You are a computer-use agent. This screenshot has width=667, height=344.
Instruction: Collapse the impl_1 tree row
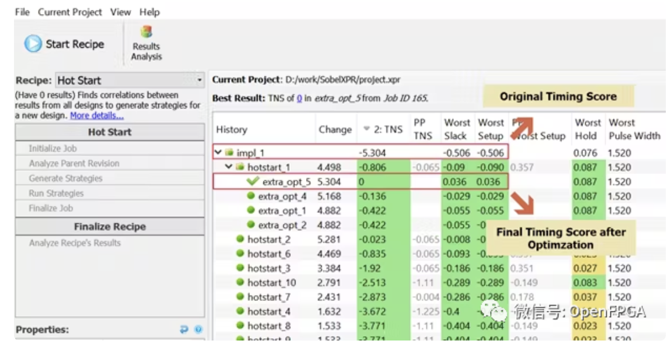point(218,153)
